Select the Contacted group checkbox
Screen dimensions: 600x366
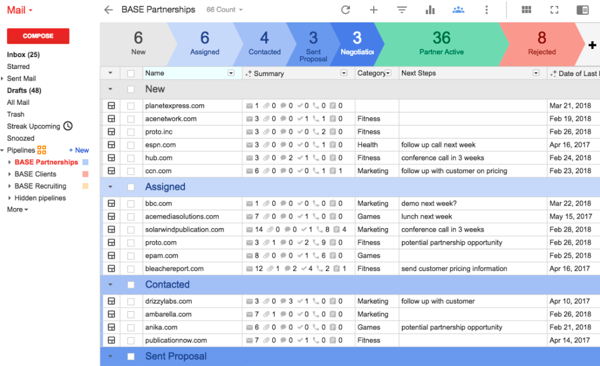(131, 285)
